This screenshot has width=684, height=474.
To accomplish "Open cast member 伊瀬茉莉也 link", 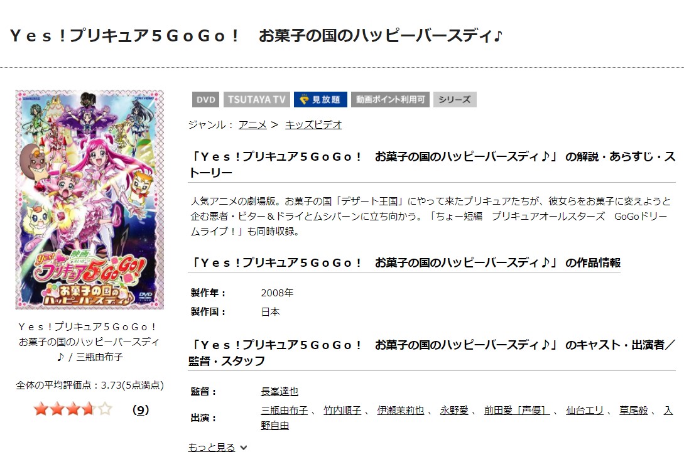I will [401, 411].
